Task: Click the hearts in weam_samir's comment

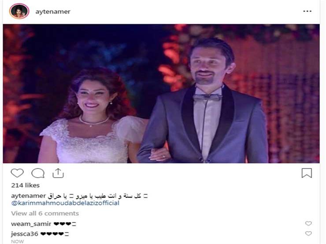Action: [65, 224]
